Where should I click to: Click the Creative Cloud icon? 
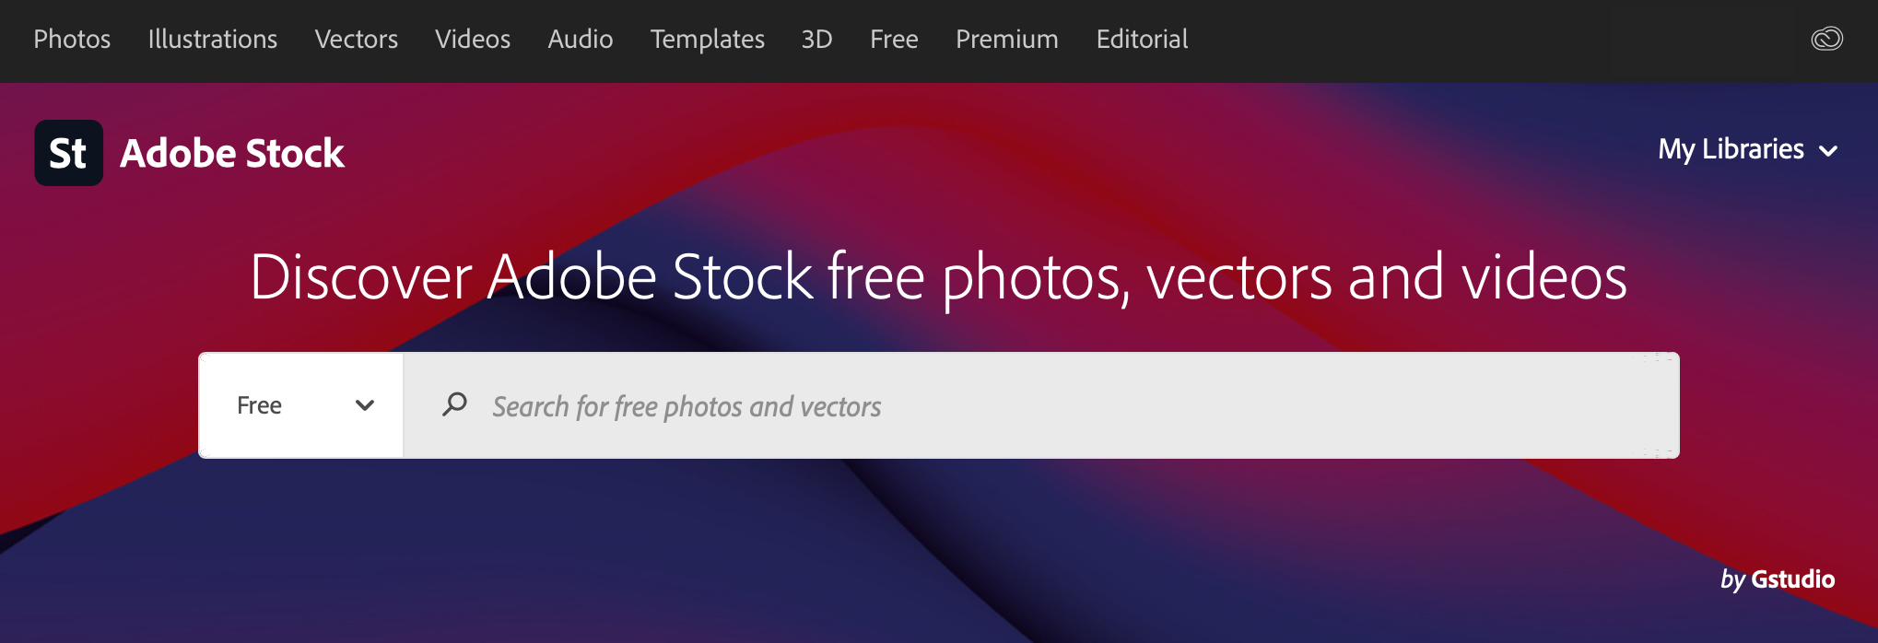click(1826, 39)
